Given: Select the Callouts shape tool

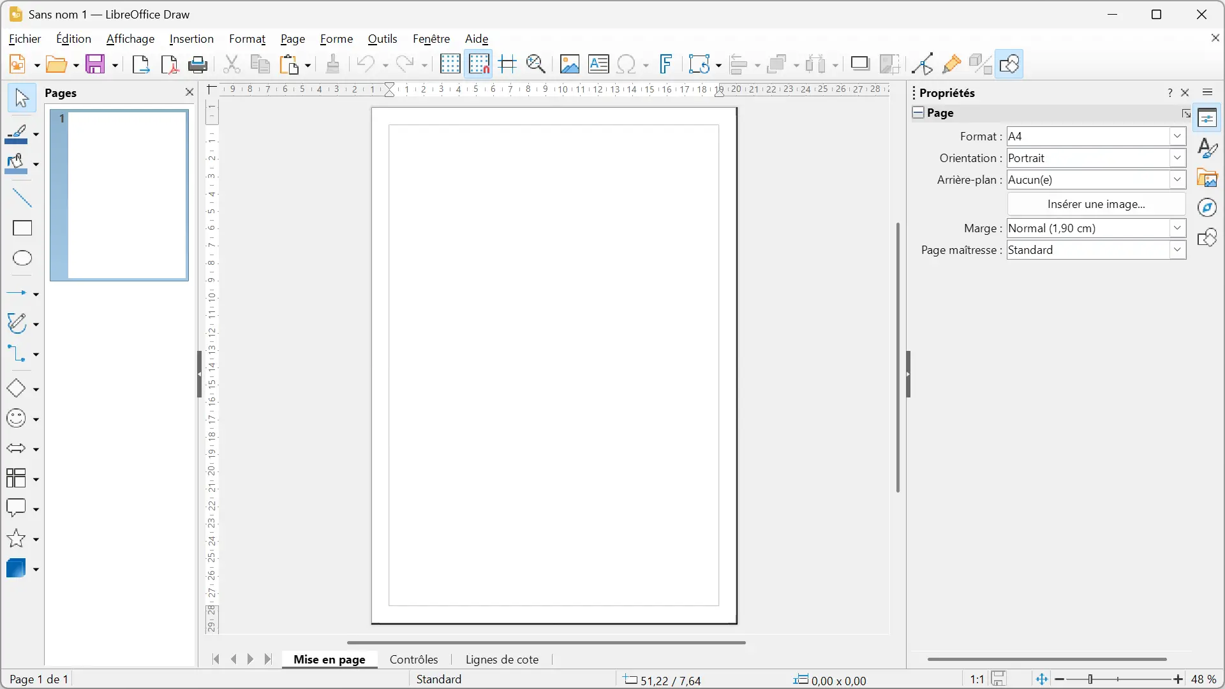Looking at the screenshot, I should [17, 508].
